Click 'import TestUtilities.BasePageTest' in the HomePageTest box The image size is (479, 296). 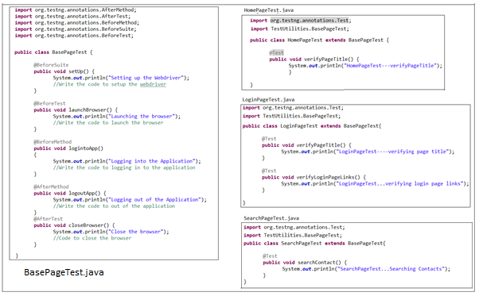(x=300, y=29)
